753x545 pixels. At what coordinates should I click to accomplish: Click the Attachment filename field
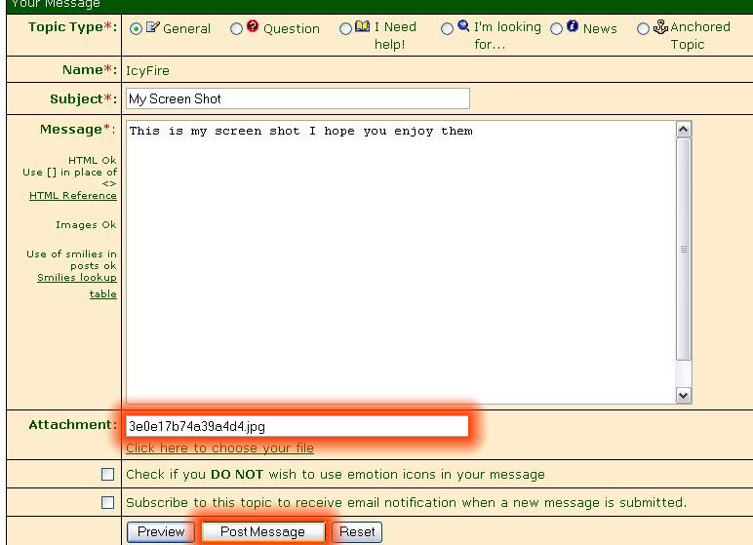(x=297, y=426)
